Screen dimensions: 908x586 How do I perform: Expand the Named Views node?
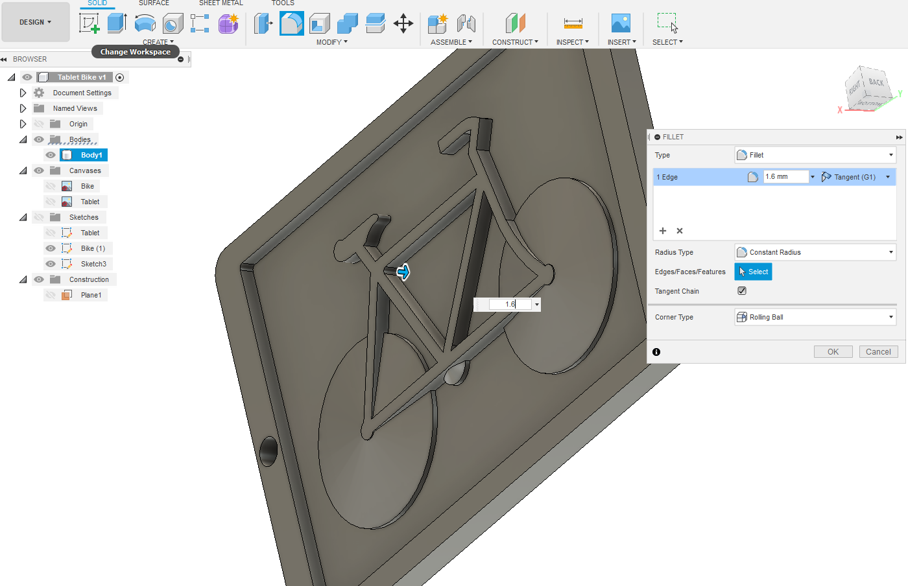pyautogui.click(x=23, y=108)
